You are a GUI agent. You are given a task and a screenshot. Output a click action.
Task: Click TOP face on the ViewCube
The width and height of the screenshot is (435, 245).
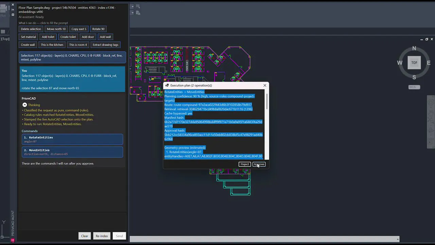pyautogui.click(x=414, y=63)
